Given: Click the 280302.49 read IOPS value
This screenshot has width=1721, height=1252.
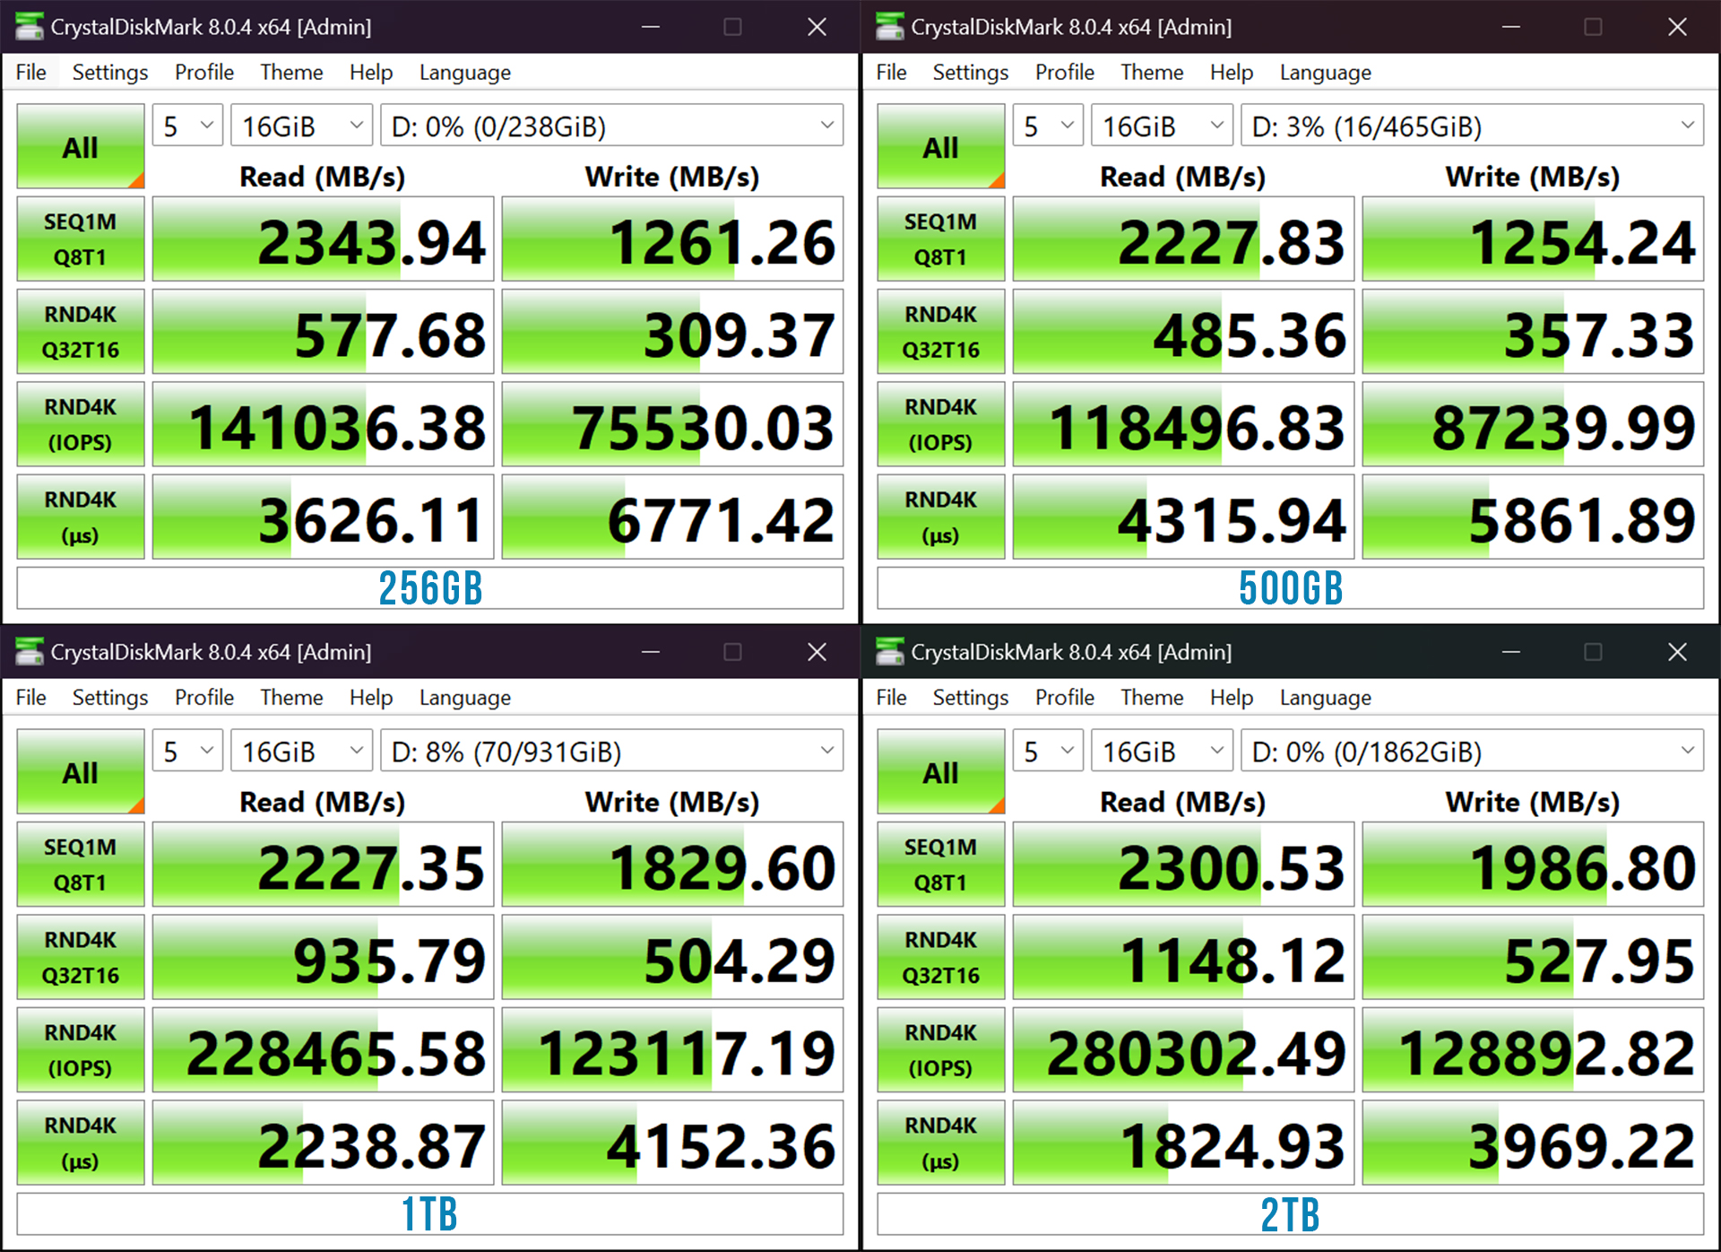Looking at the screenshot, I should 1183,1050.
